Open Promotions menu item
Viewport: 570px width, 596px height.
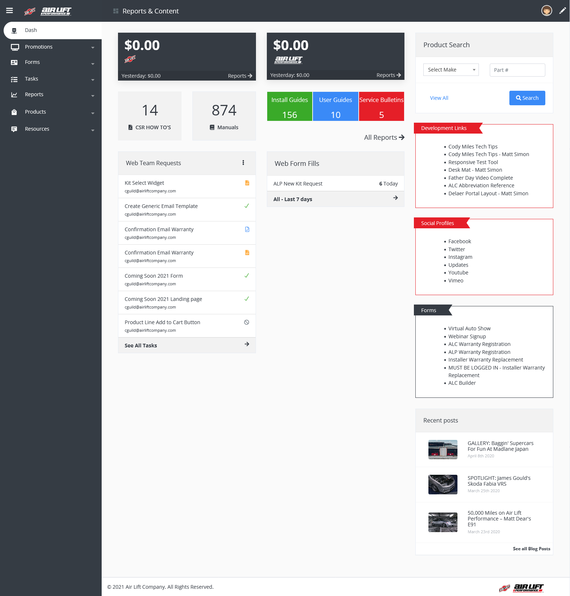pos(38,47)
